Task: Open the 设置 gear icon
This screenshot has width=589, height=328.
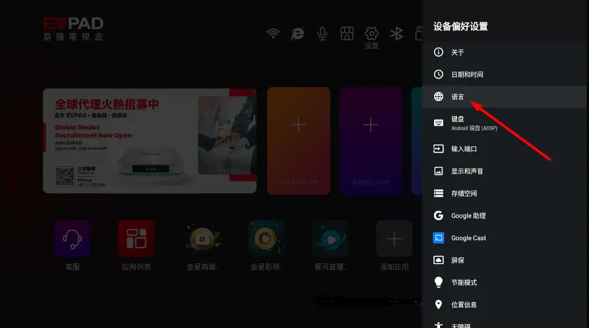Action: tap(371, 34)
